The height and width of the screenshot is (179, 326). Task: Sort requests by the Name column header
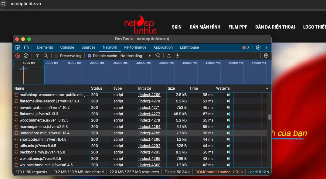51,88
